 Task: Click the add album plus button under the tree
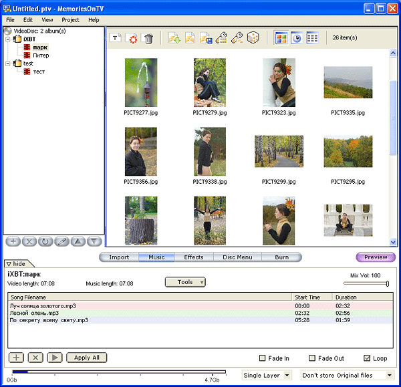click(x=13, y=241)
